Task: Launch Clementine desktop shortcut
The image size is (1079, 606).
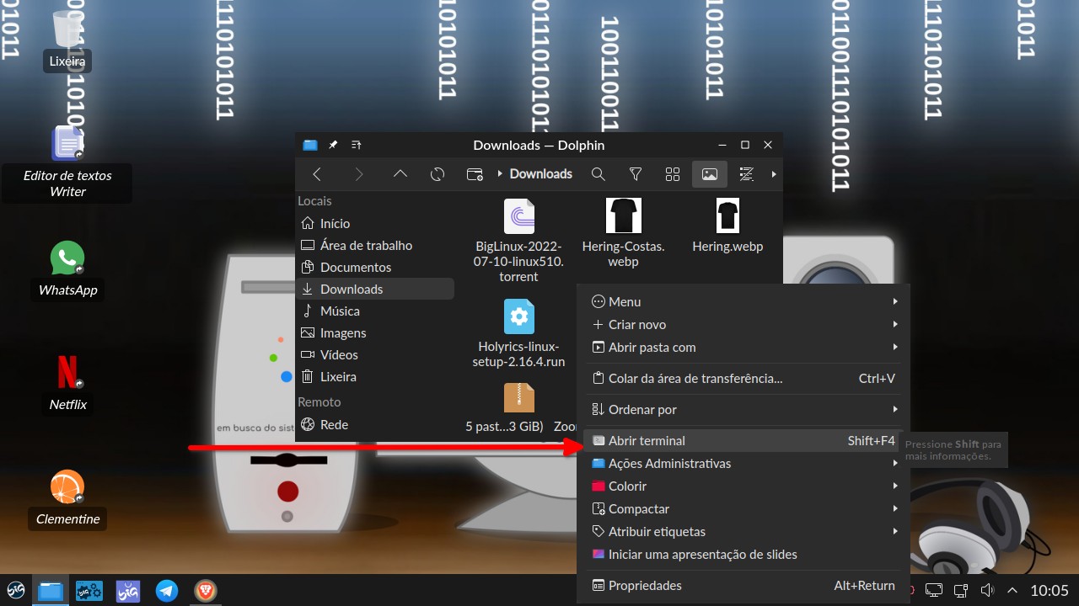Action: click(x=67, y=498)
